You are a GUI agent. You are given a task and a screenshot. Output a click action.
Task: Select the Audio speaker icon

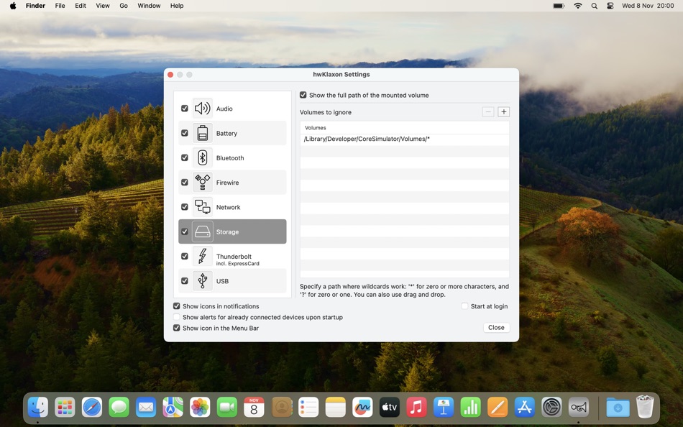coord(203,109)
